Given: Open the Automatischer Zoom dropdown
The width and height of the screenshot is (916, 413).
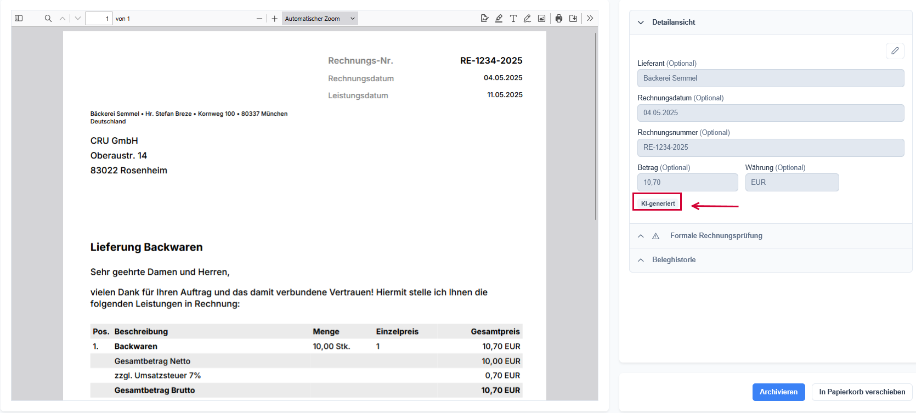Looking at the screenshot, I should tap(320, 19).
